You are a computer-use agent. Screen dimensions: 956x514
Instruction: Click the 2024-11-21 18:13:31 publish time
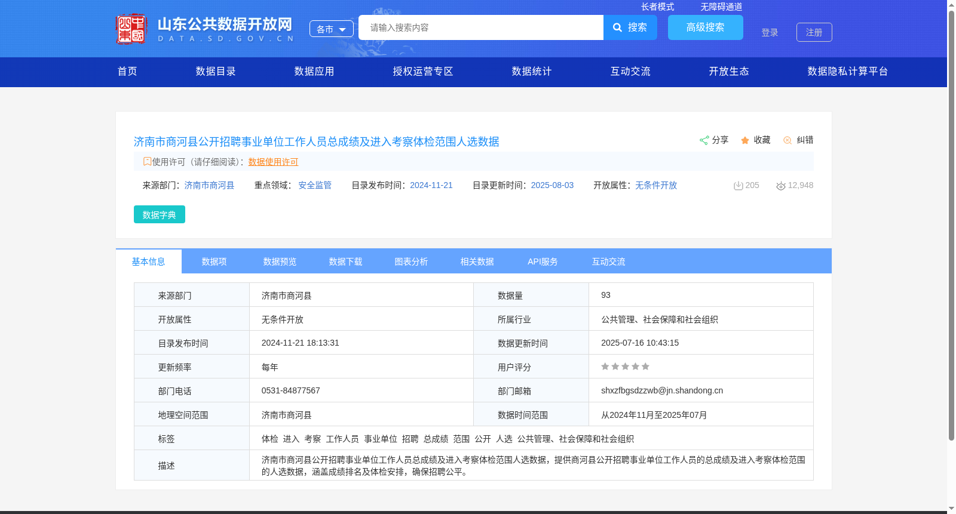pos(301,343)
